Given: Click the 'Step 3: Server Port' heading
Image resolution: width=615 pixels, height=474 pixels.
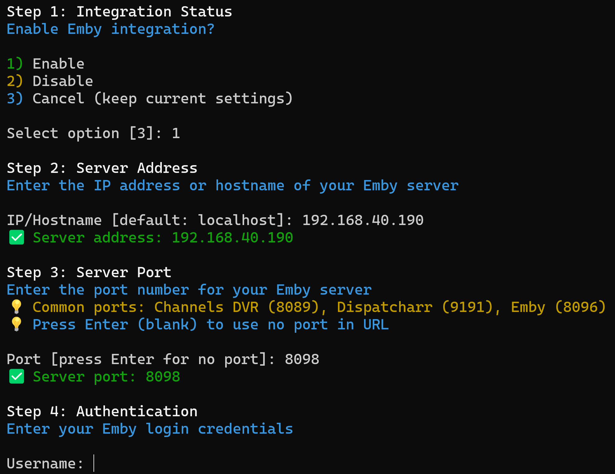Looking at the screenshot, I should point(89,273).
